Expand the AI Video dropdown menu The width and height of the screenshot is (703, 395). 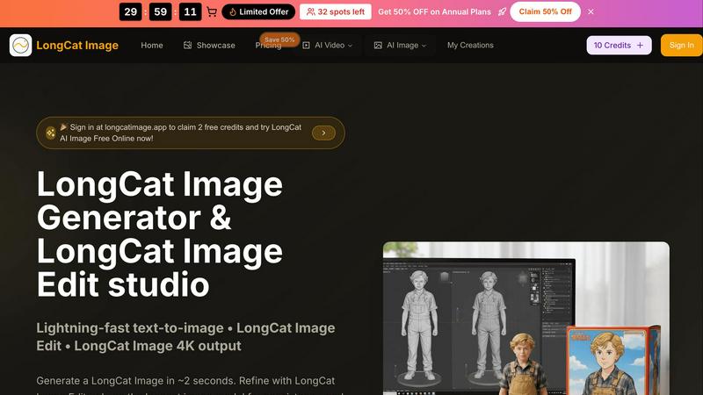[x=328, y=46]
